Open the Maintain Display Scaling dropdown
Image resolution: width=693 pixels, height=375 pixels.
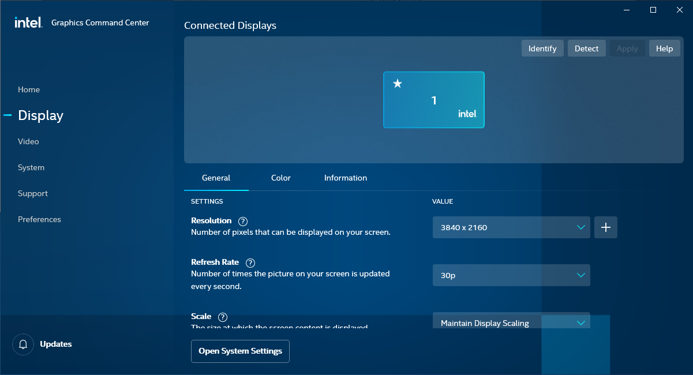coord(511,322)
